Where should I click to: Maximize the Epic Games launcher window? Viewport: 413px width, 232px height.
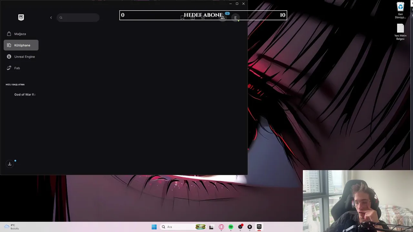(x=237, y=4)
